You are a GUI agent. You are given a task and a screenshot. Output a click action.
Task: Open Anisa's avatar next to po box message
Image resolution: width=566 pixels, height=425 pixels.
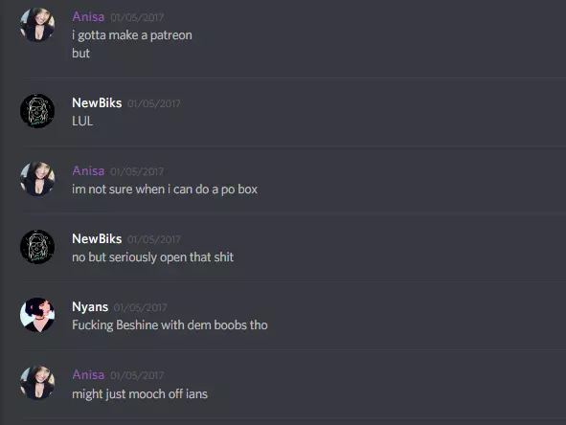click(x=37, y=179)
